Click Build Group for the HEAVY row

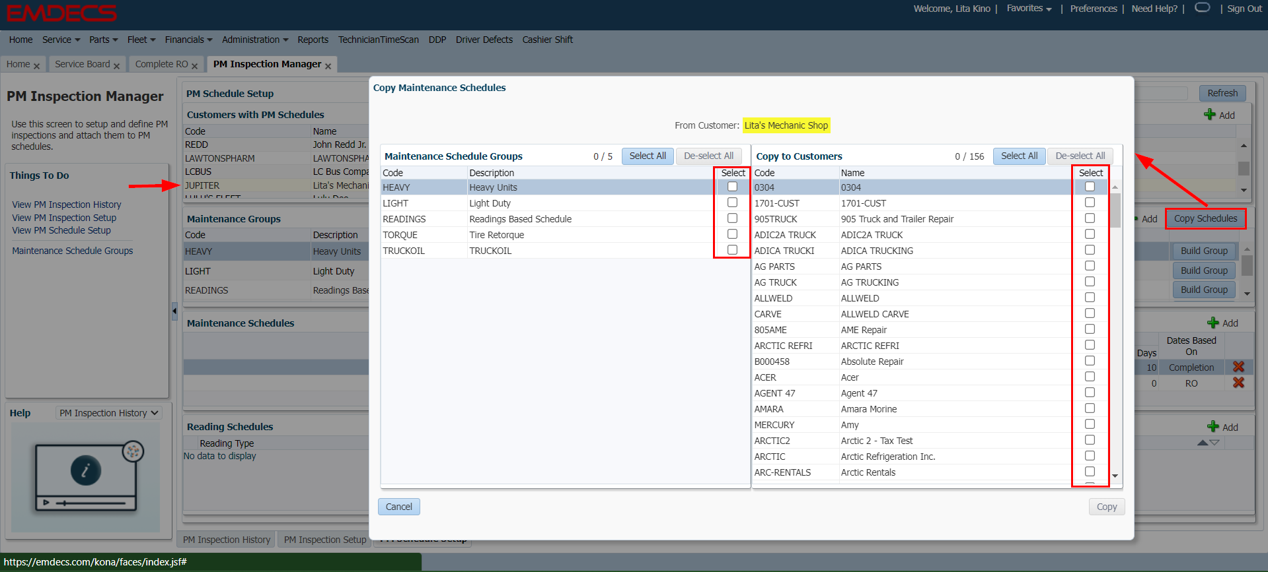pos(1204,251)
